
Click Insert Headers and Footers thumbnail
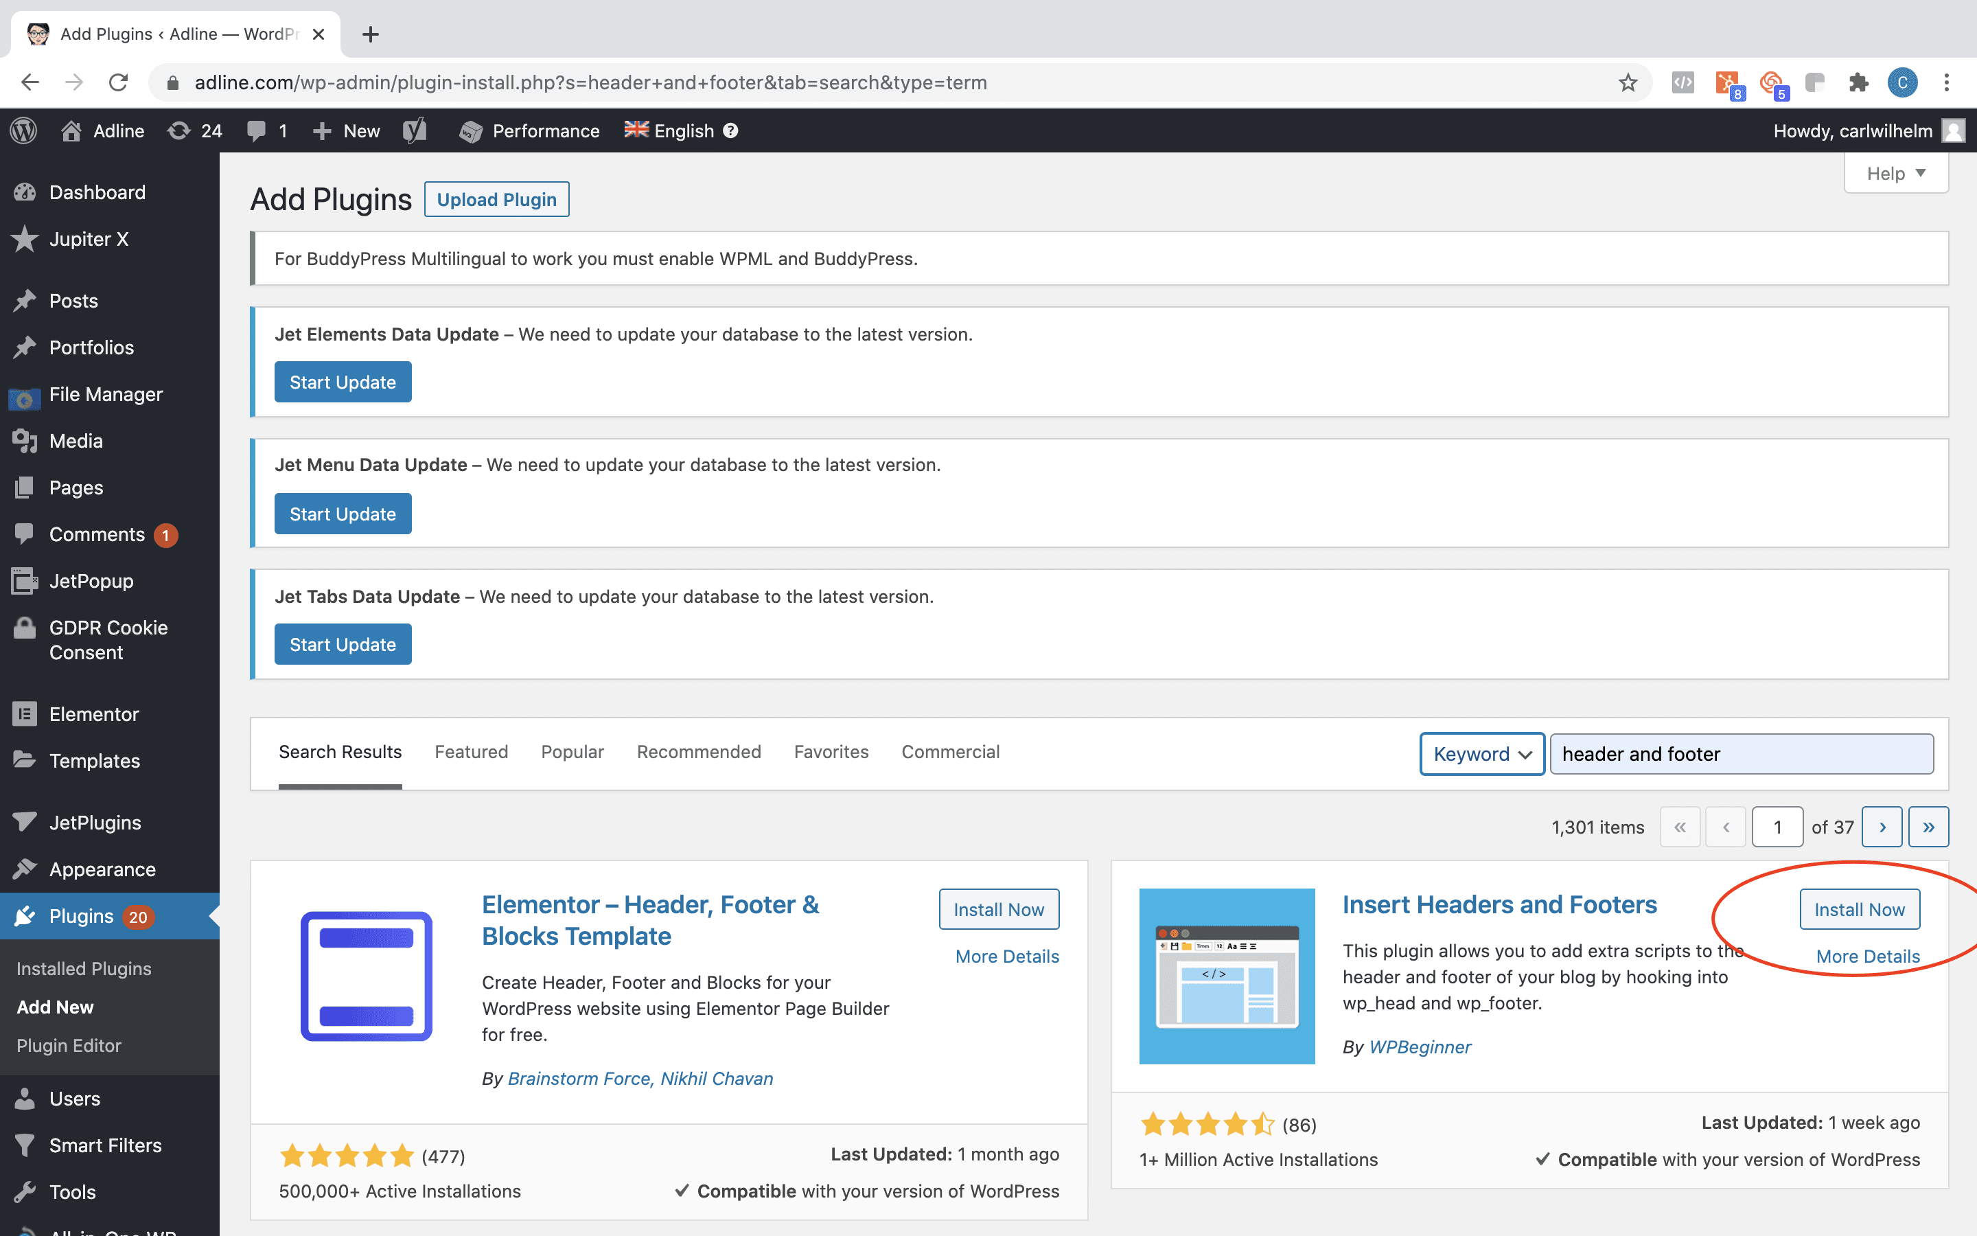(x=1227, y=976)
